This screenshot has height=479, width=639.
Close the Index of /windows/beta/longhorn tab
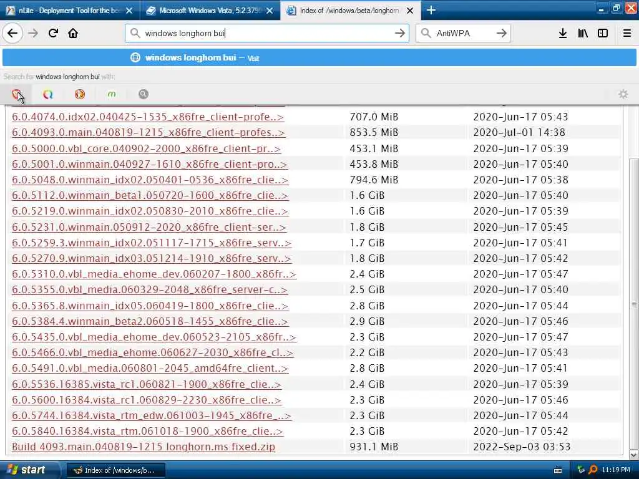(411, 11)
